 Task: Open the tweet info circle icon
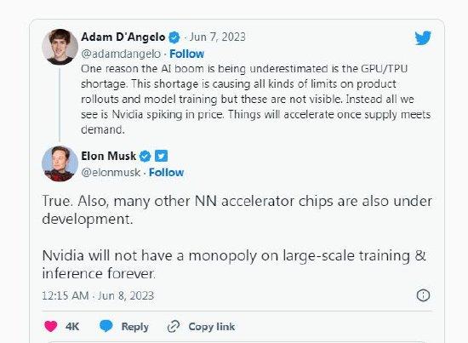click(423, 295)
